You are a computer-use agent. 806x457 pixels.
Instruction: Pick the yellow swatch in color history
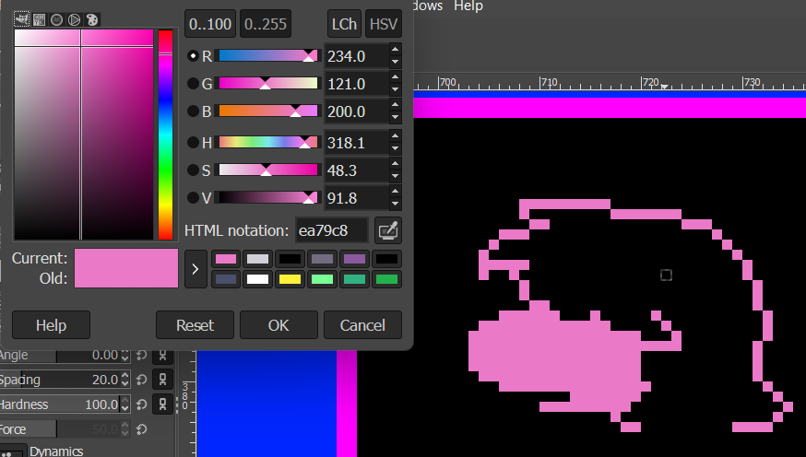click(x=290, y=279)
